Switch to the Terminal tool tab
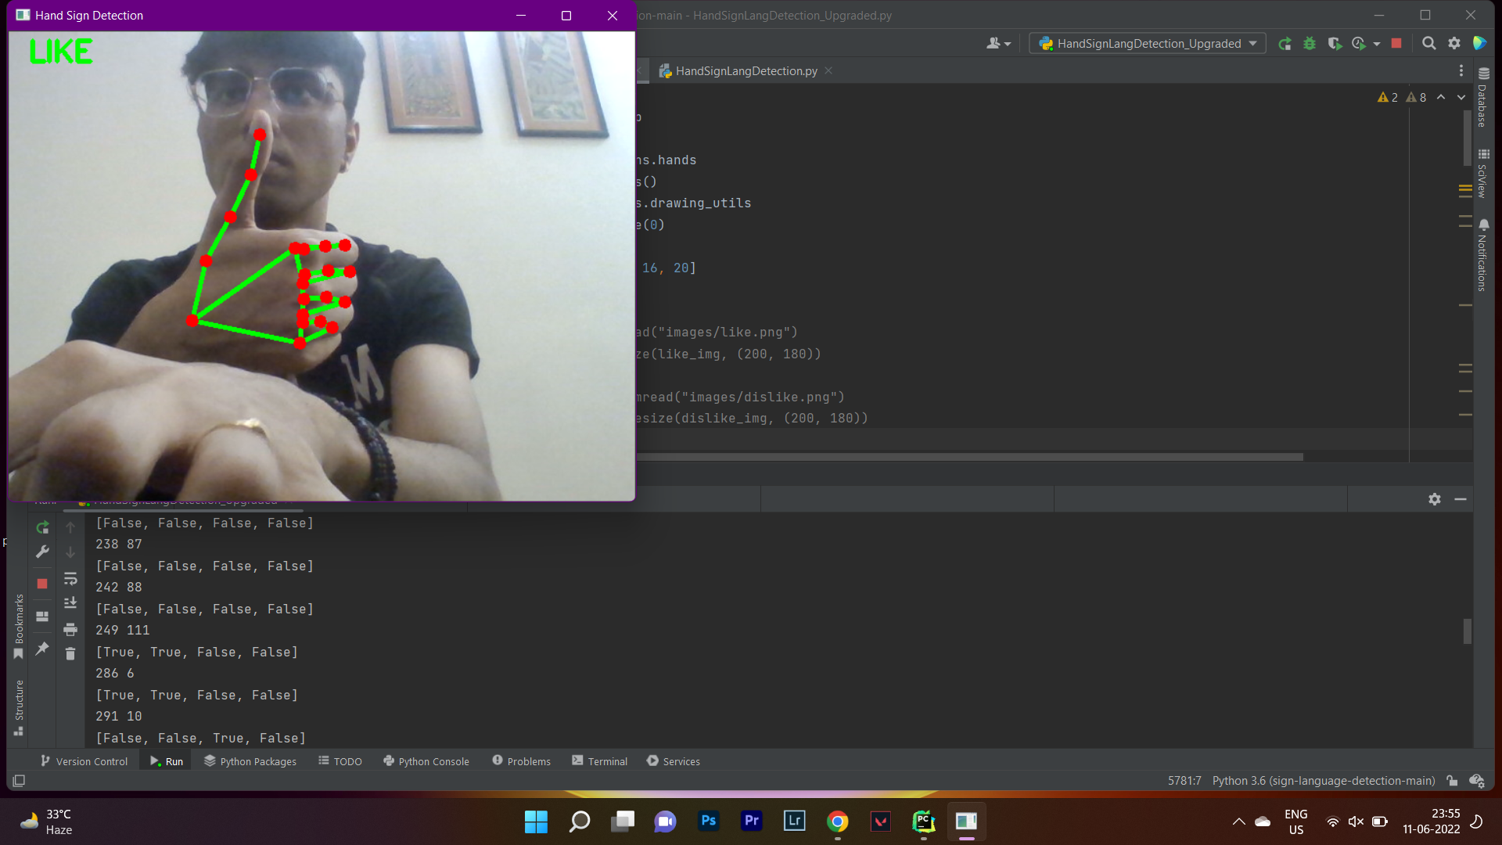1502x845 pixels. (x=599, y=761)
